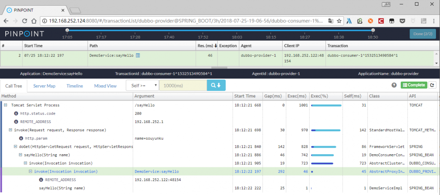Bookmark this page with the star icon
The width and height of the screenshot is (440, 195).
[339, 21]
